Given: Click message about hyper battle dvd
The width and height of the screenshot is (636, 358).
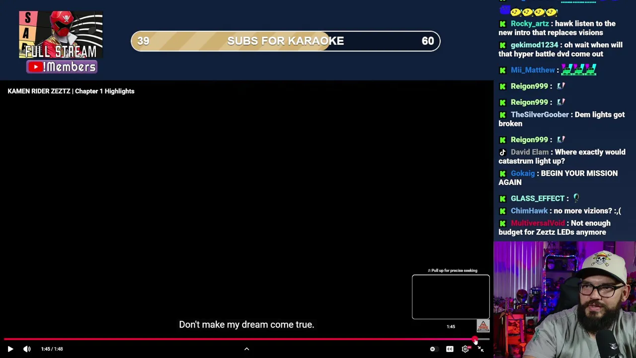Looking at the screenshot, I should (x=560, y=50).
